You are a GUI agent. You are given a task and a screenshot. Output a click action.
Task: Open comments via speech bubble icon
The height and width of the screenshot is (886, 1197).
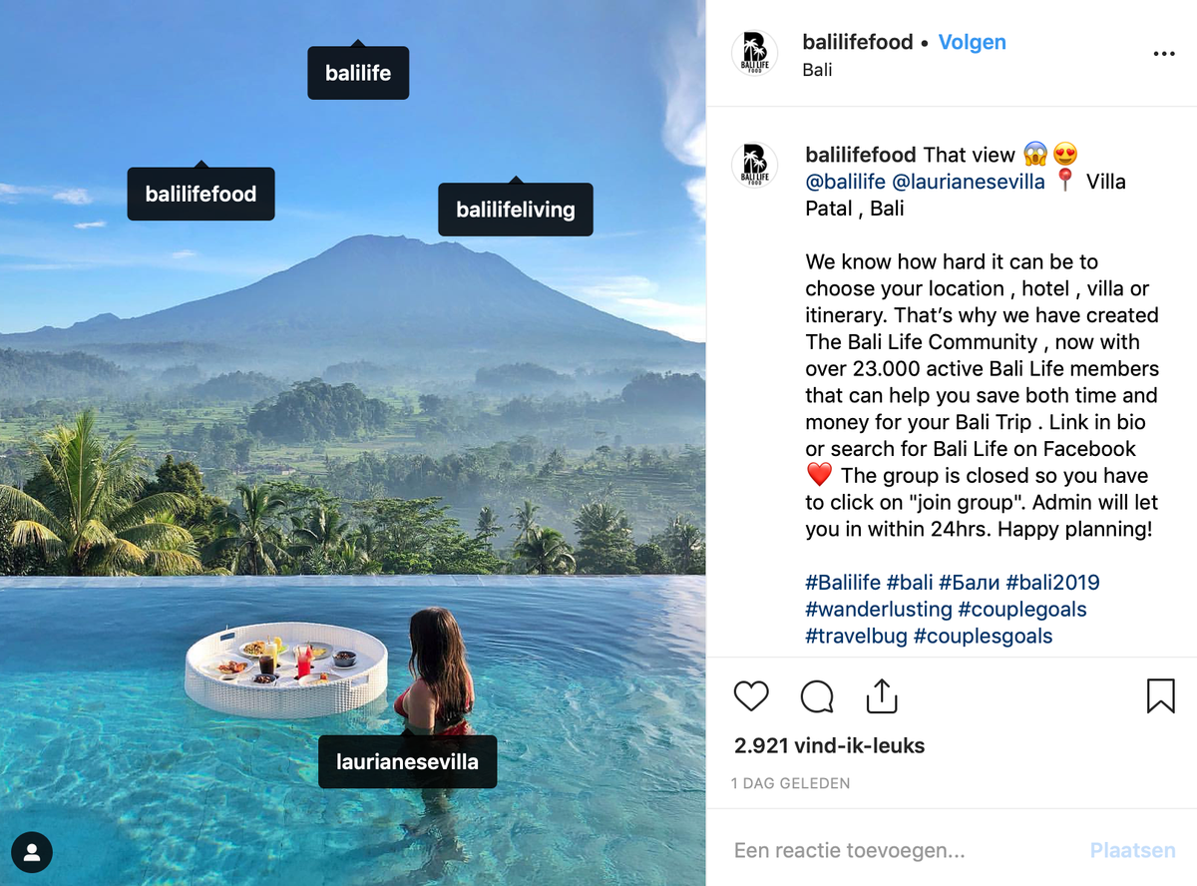(817, 696)
